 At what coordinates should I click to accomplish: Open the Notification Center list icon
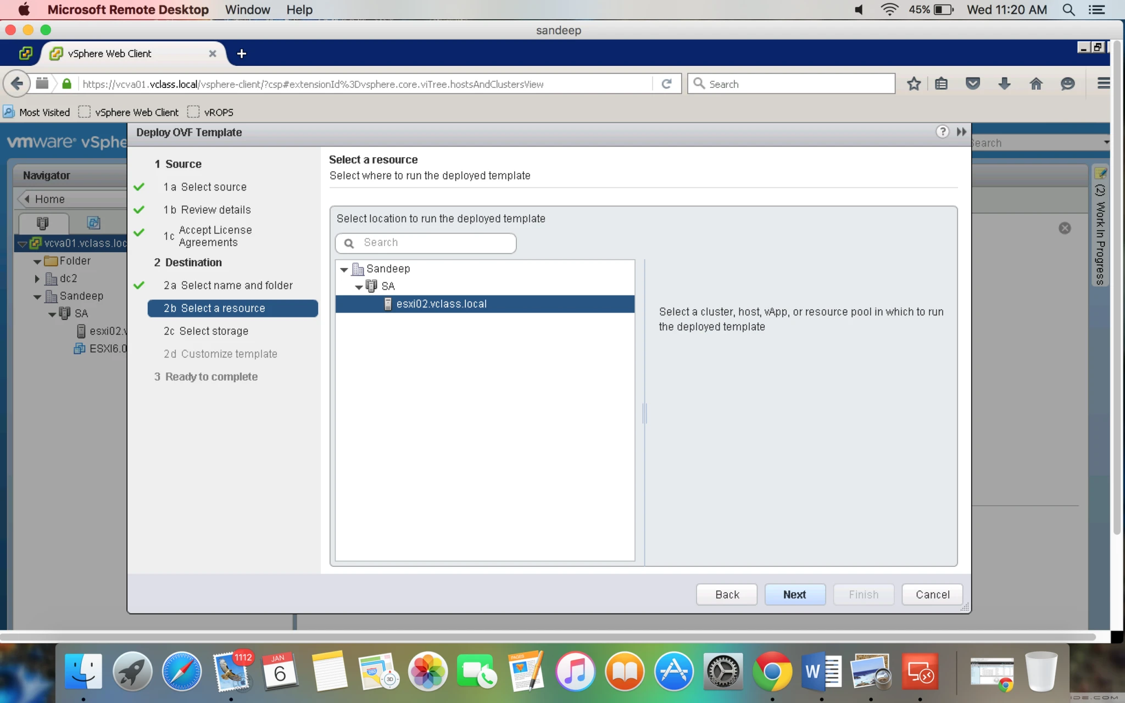1097,10
